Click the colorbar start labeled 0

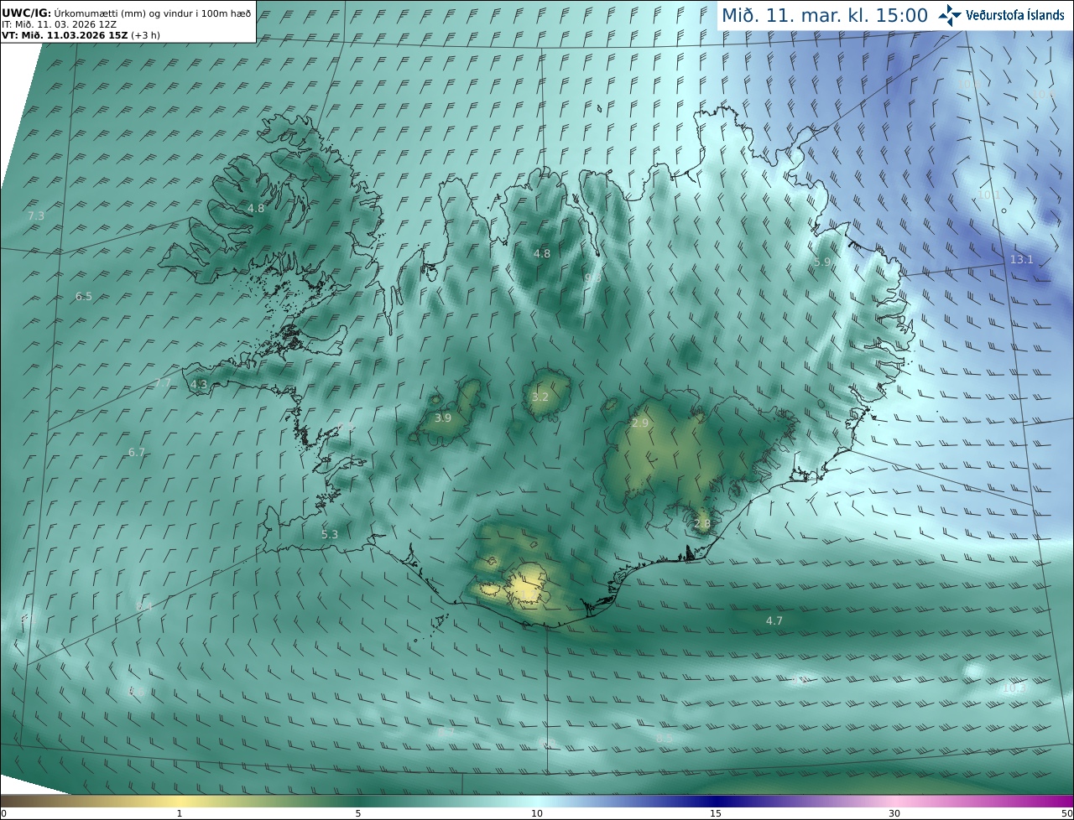(3, 813)
